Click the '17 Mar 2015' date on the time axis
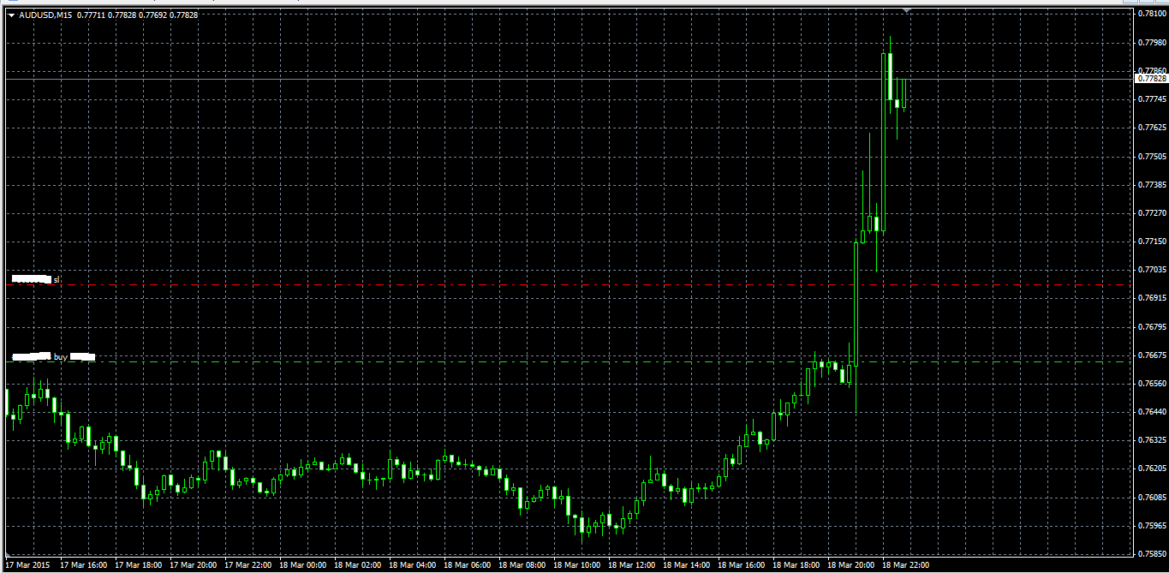 coord(28,565)
